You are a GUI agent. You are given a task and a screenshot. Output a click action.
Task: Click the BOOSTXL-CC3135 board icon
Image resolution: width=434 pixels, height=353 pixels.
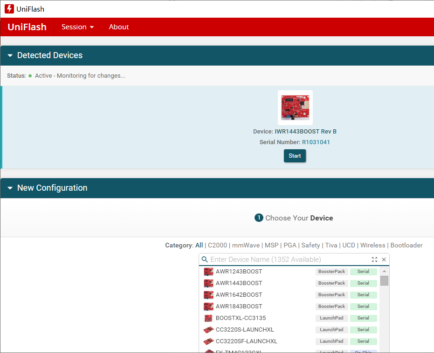point(208,318)
